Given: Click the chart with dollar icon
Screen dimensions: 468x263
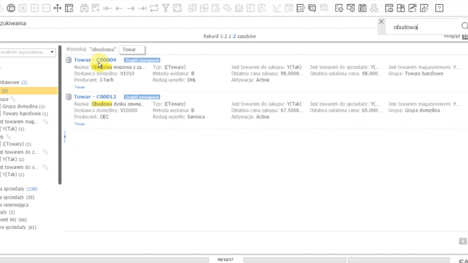Looking at the screenshot, I should (413, 8).
